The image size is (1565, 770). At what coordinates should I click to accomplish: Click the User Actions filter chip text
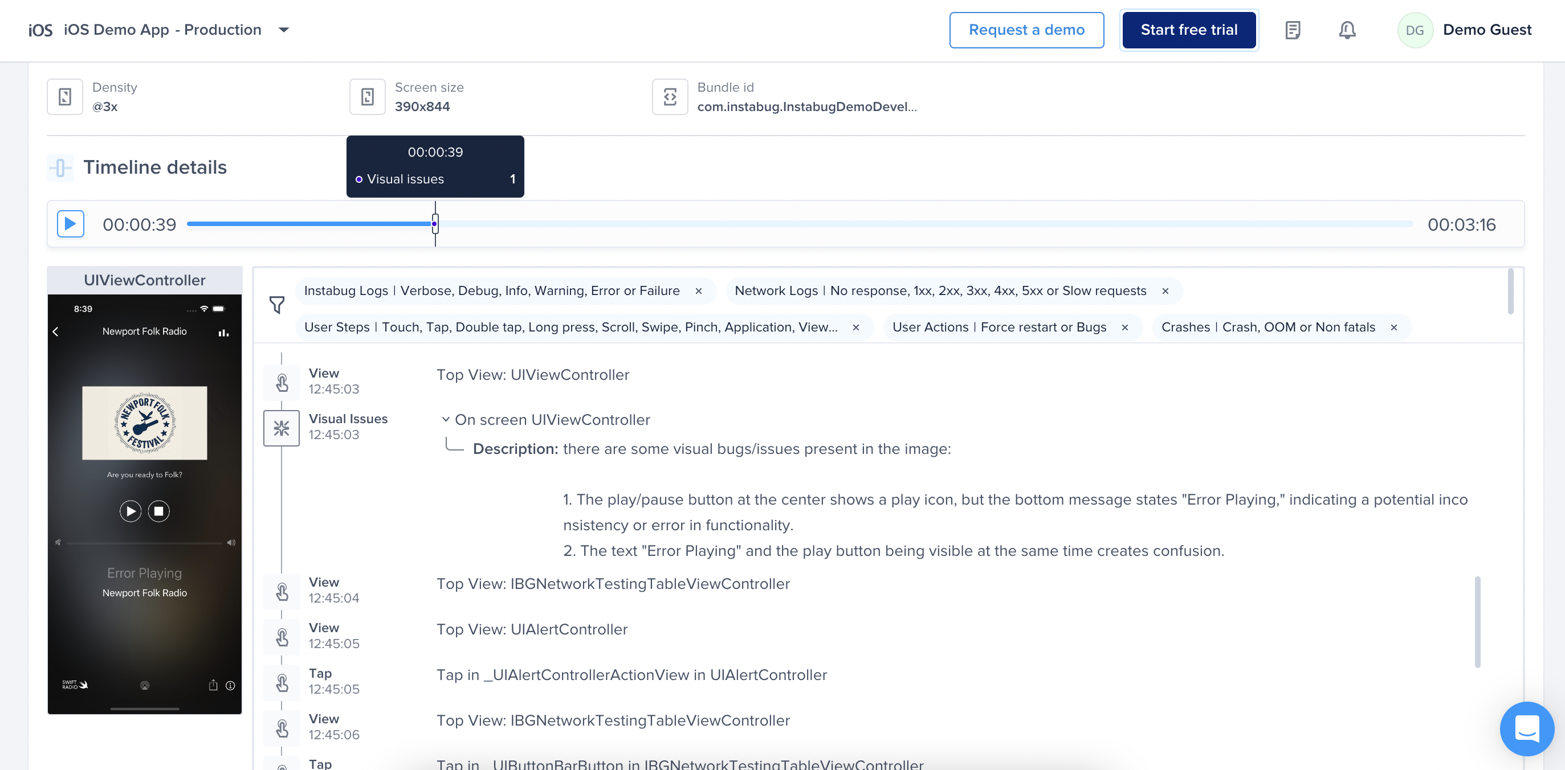[x=1000, y=327]
